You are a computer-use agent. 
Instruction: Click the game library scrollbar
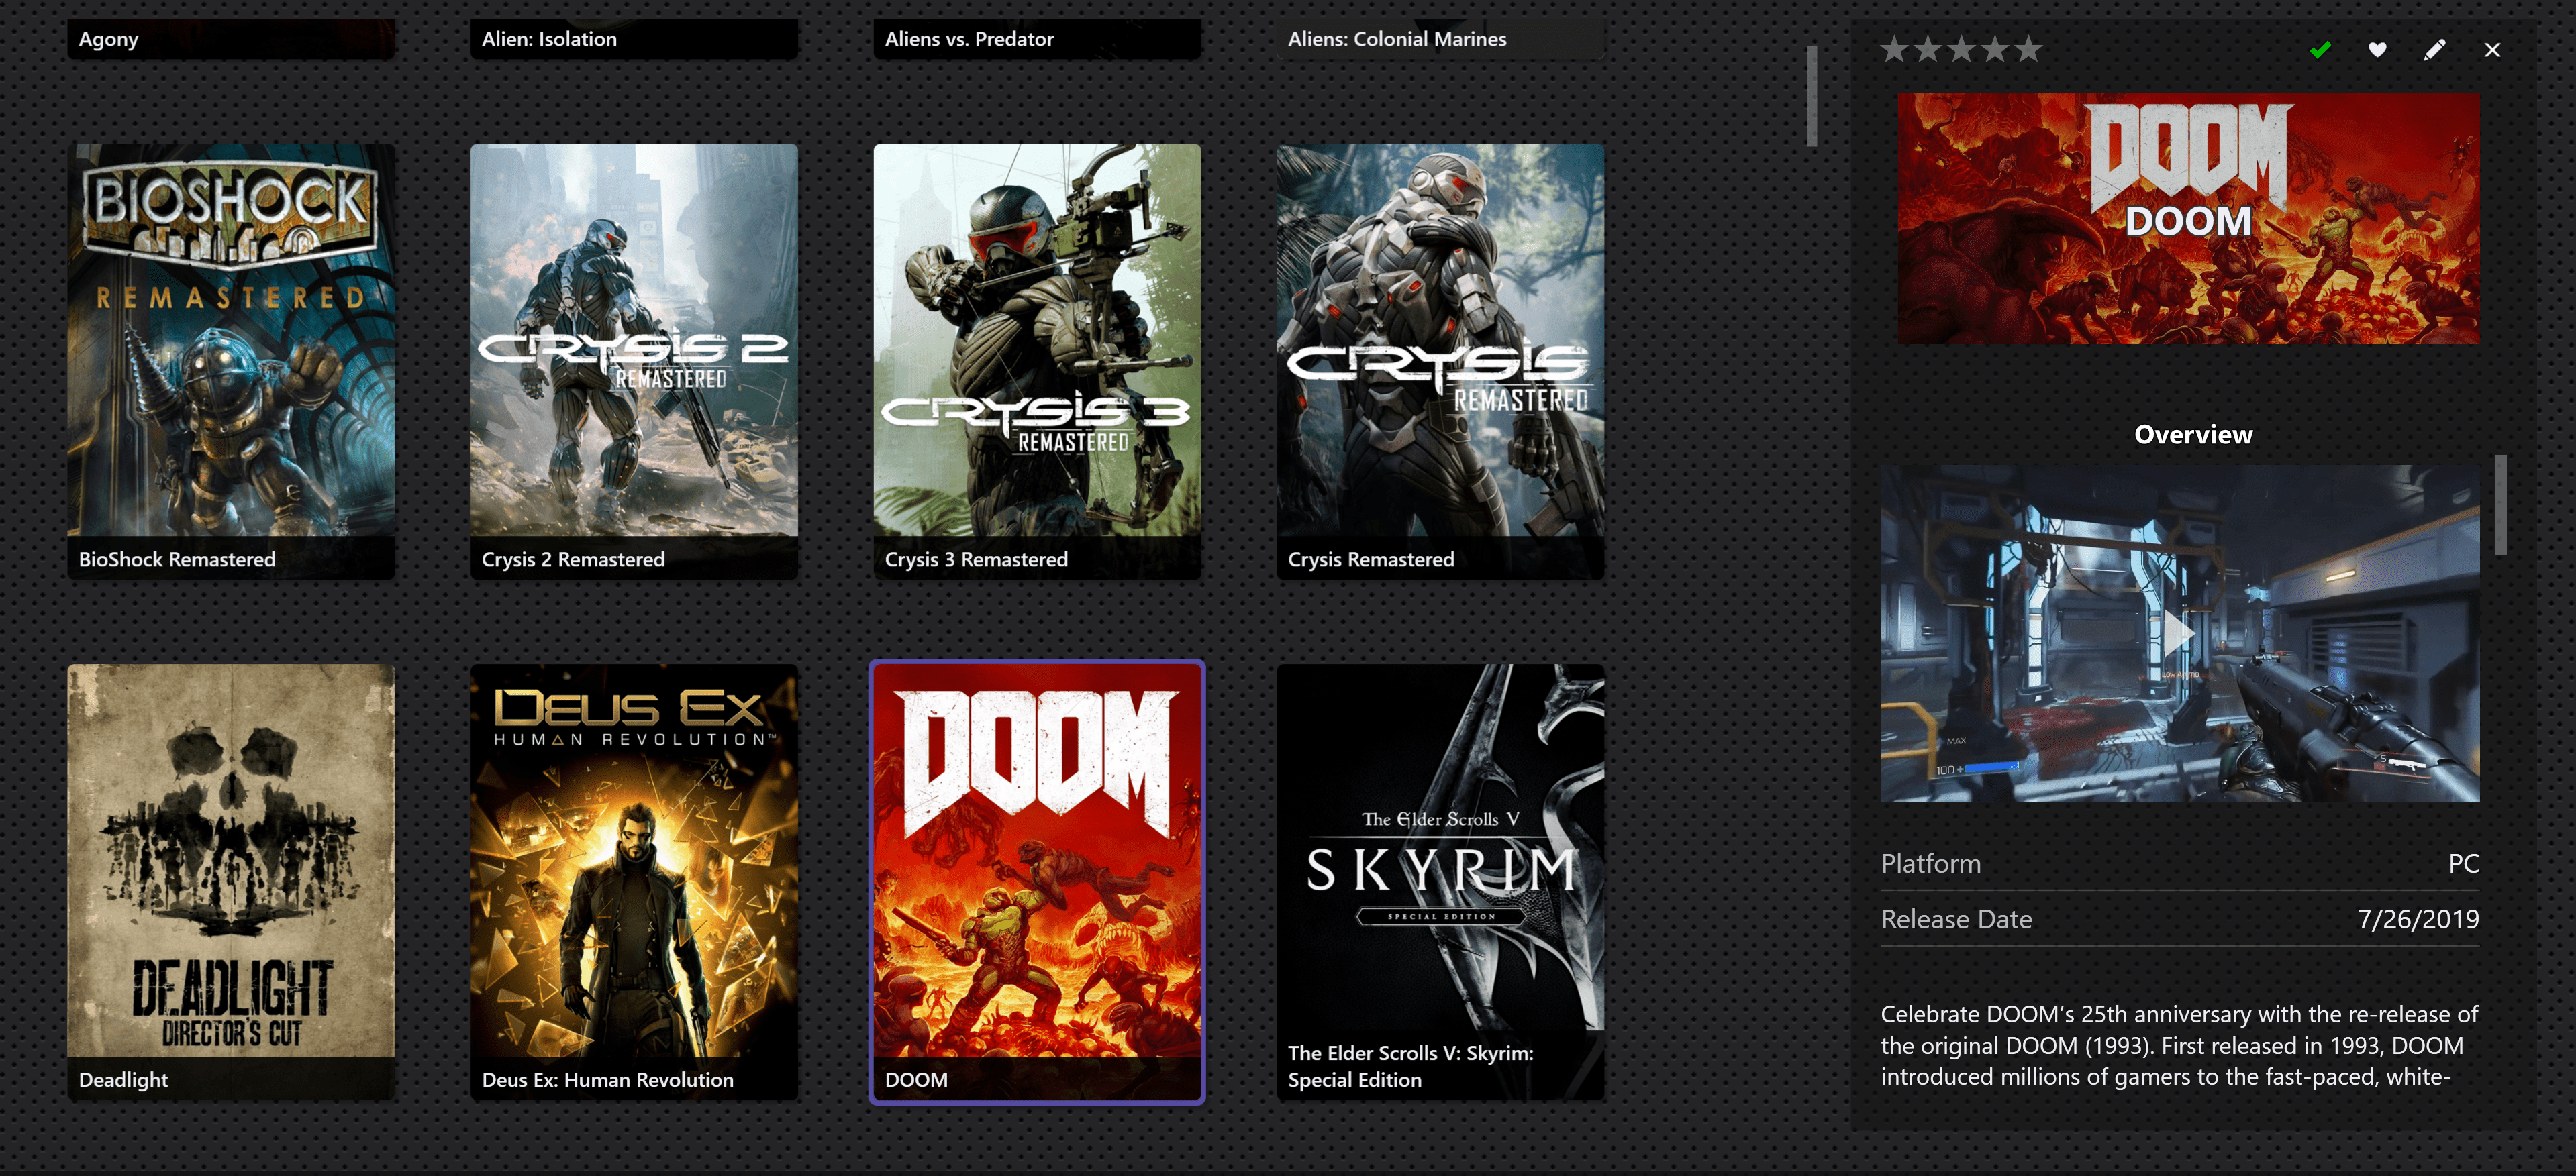coord(1811,96)
